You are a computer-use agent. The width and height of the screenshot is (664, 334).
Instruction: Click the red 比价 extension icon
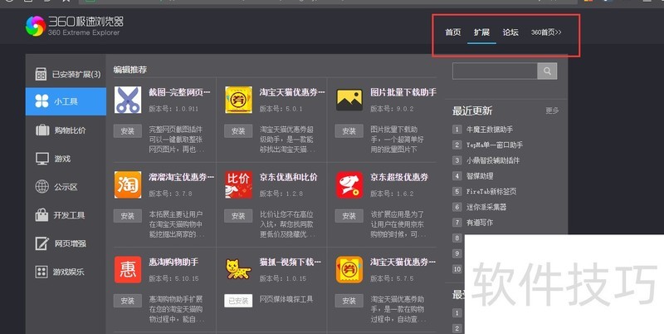tap(238, 184)
